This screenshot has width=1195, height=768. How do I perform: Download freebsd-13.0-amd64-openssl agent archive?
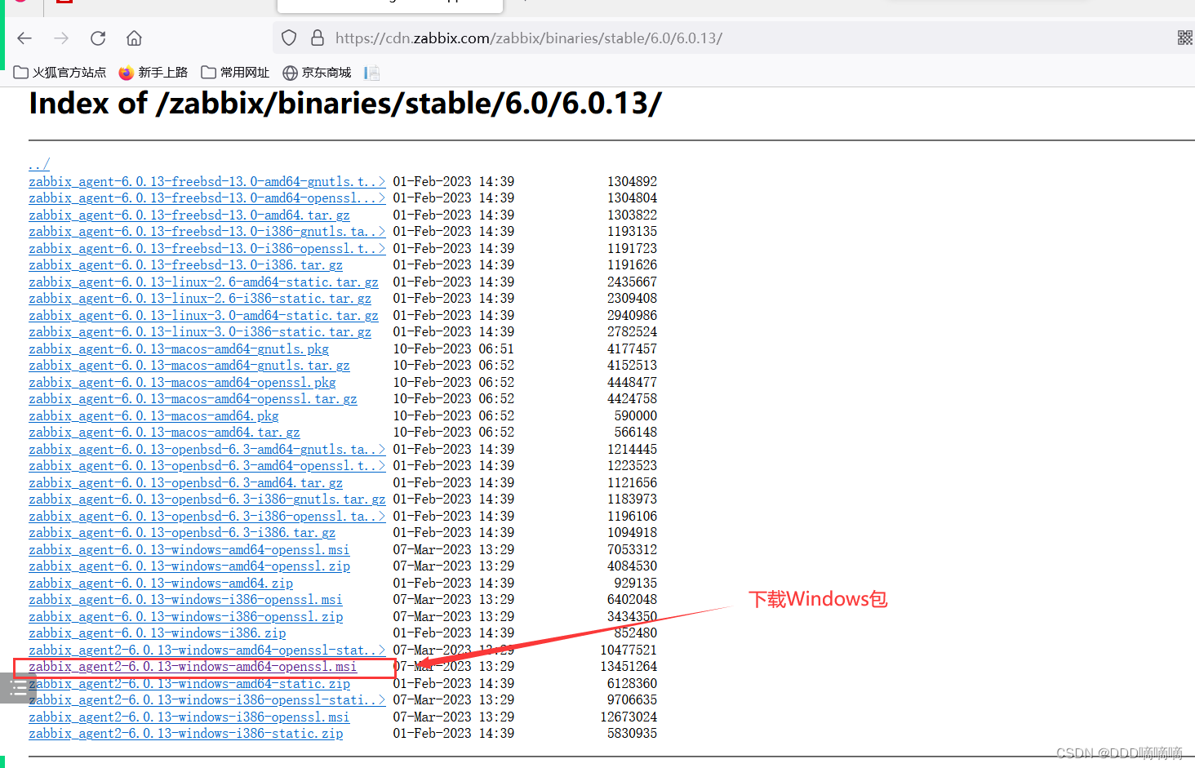207,198
